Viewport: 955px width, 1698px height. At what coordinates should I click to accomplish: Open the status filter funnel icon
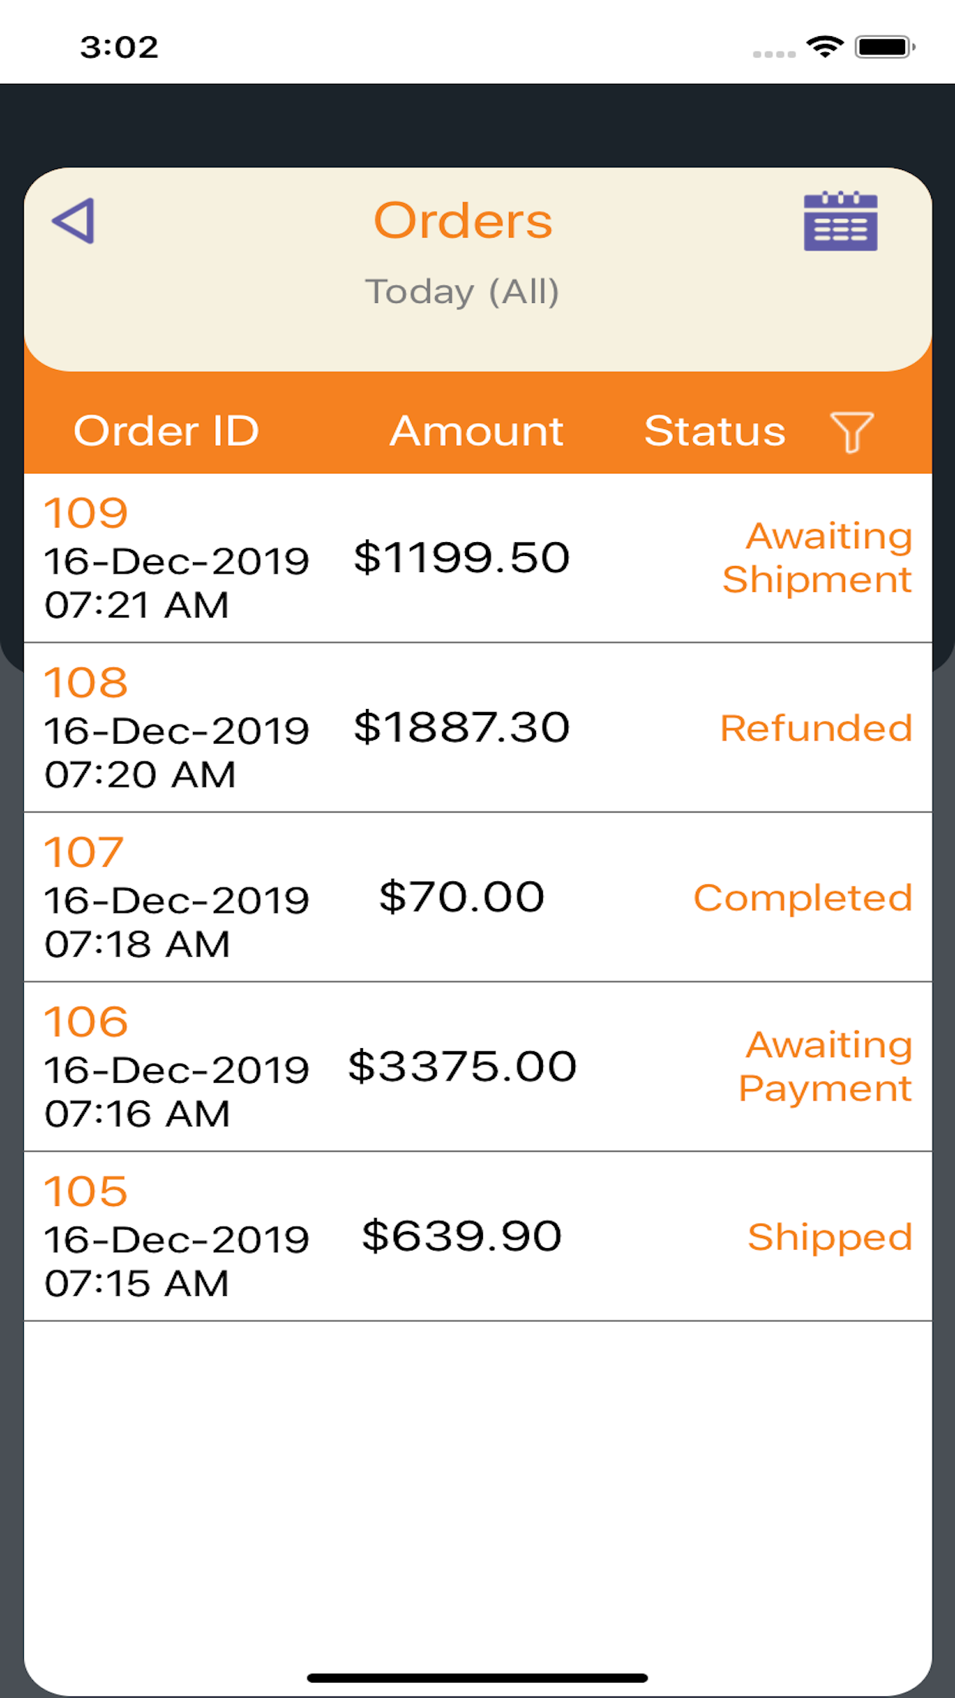(x=851, y=431)
